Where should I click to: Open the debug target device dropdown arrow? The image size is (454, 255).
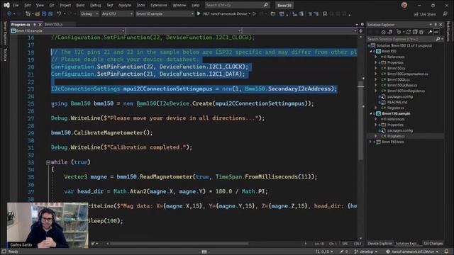tap(249, 13)
